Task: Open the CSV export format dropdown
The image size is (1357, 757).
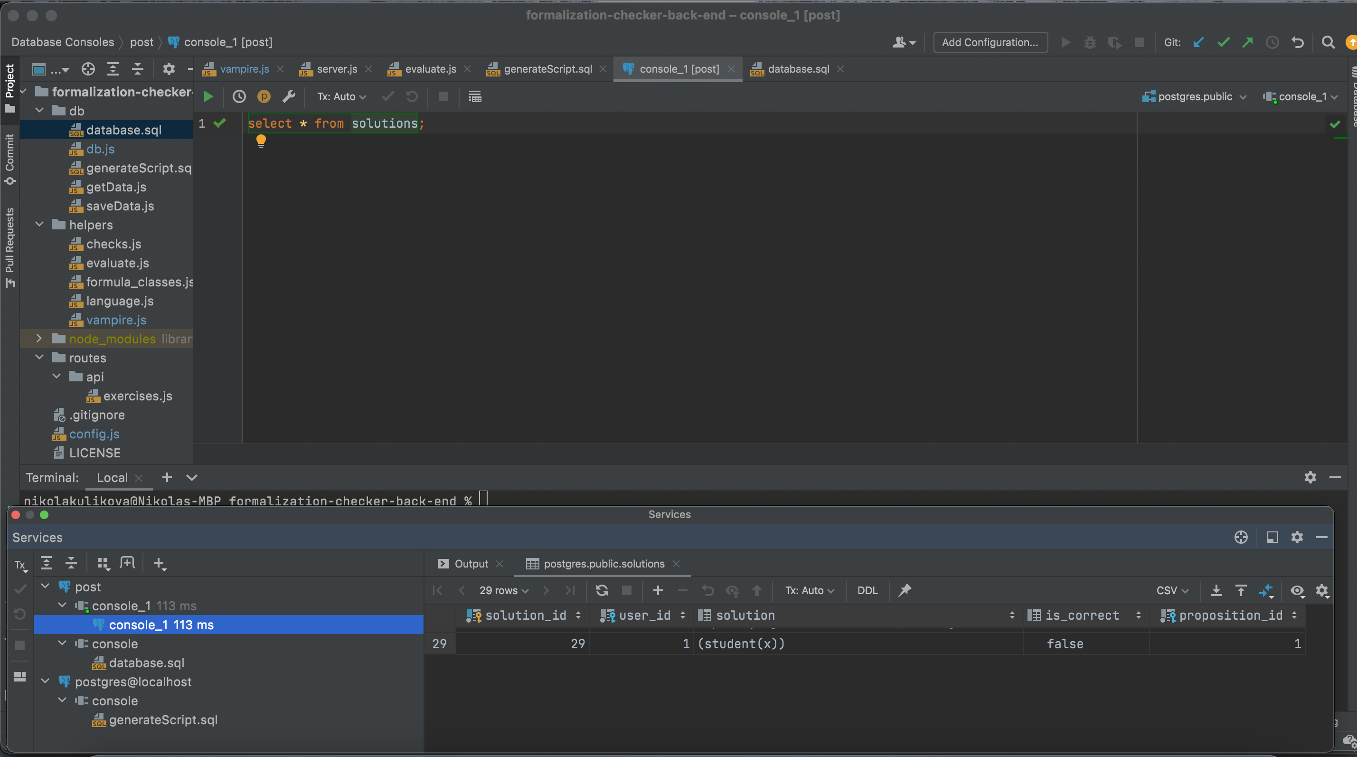Action: [x=1172, y=590]
